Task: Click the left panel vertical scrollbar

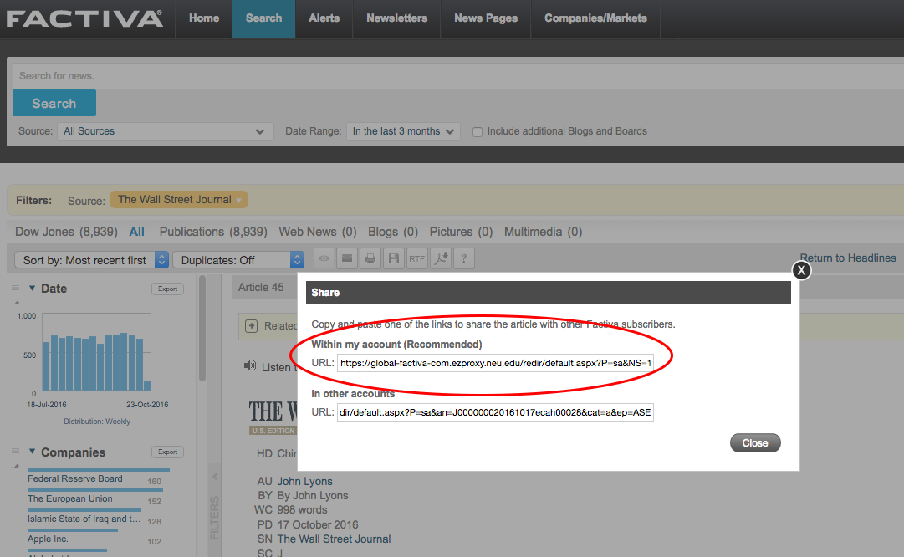Action: [202, 329]
